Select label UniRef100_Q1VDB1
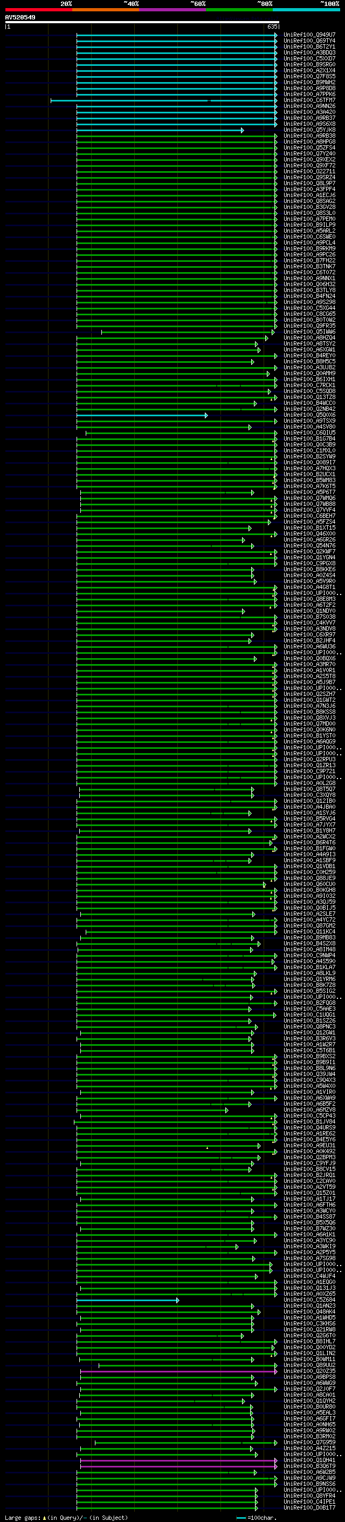 (309, 866)
